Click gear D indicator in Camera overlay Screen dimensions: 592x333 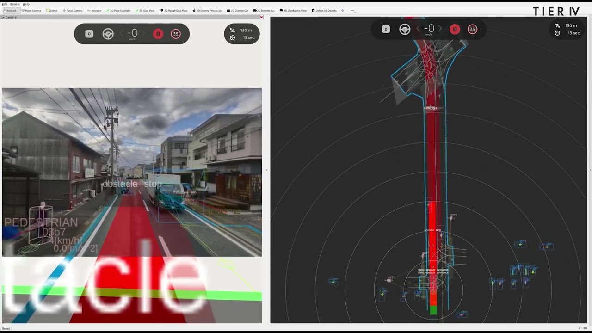pos(89,34)
